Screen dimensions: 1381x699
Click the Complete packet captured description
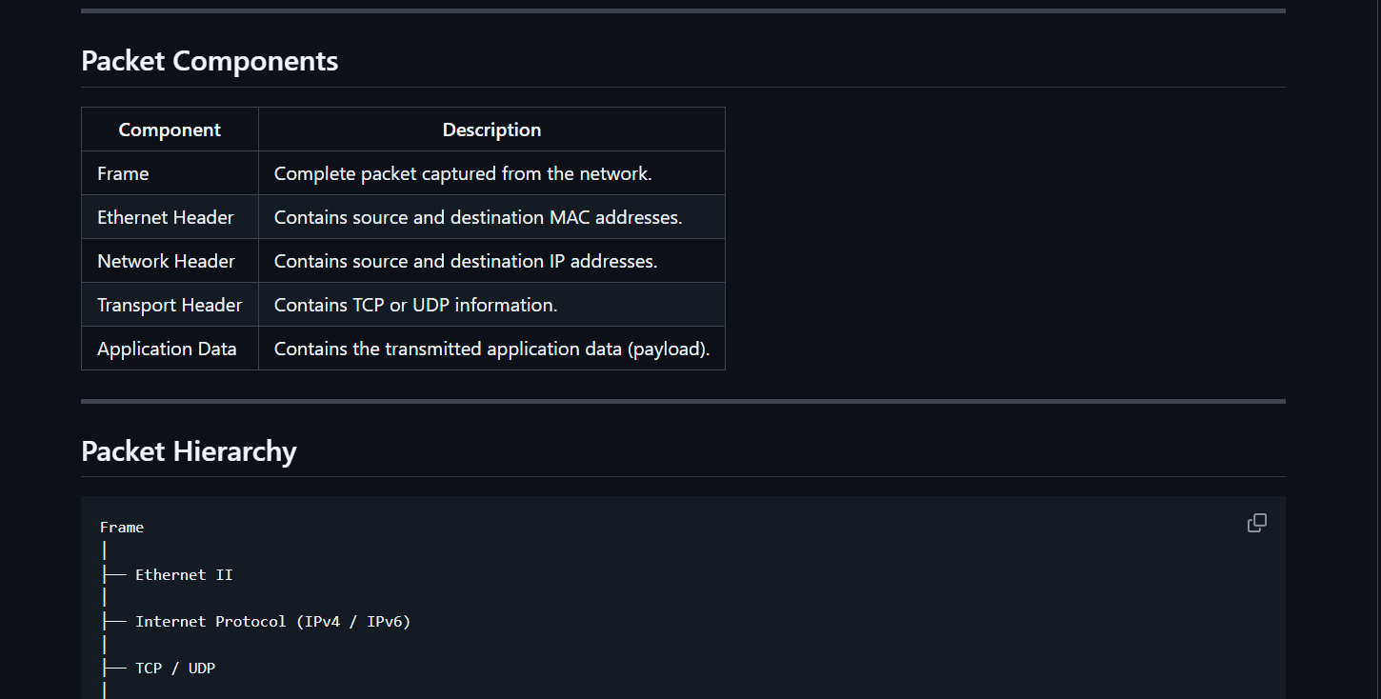[491, 173]
